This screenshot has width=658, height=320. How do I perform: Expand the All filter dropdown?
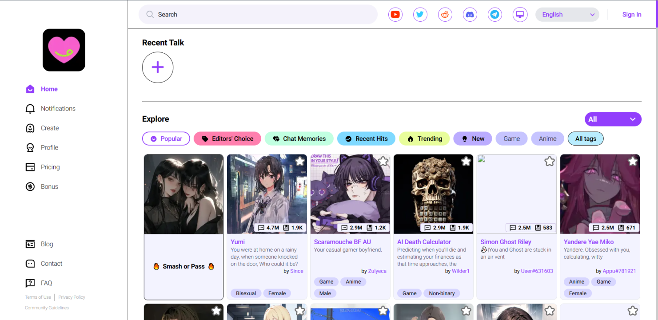[x=613, y=119]
